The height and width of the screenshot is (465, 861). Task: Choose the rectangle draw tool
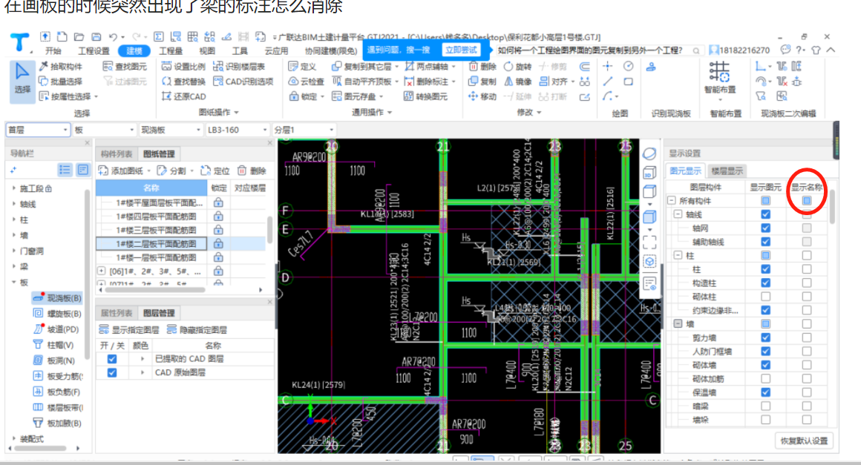click(628, 81)
